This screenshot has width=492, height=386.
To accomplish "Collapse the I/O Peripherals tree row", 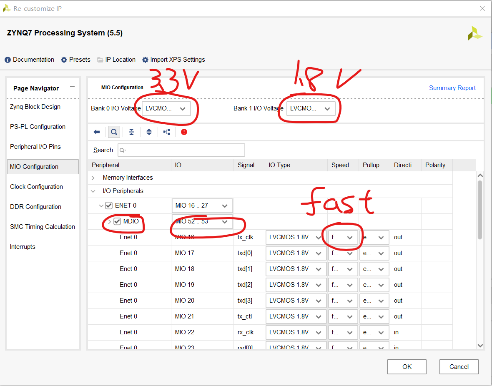I will coord(93,191).
